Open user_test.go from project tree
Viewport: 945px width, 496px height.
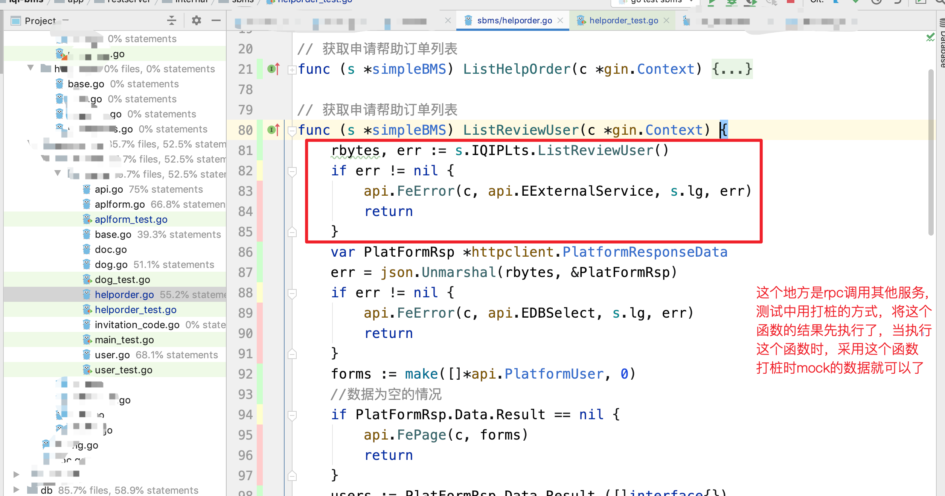115,370
